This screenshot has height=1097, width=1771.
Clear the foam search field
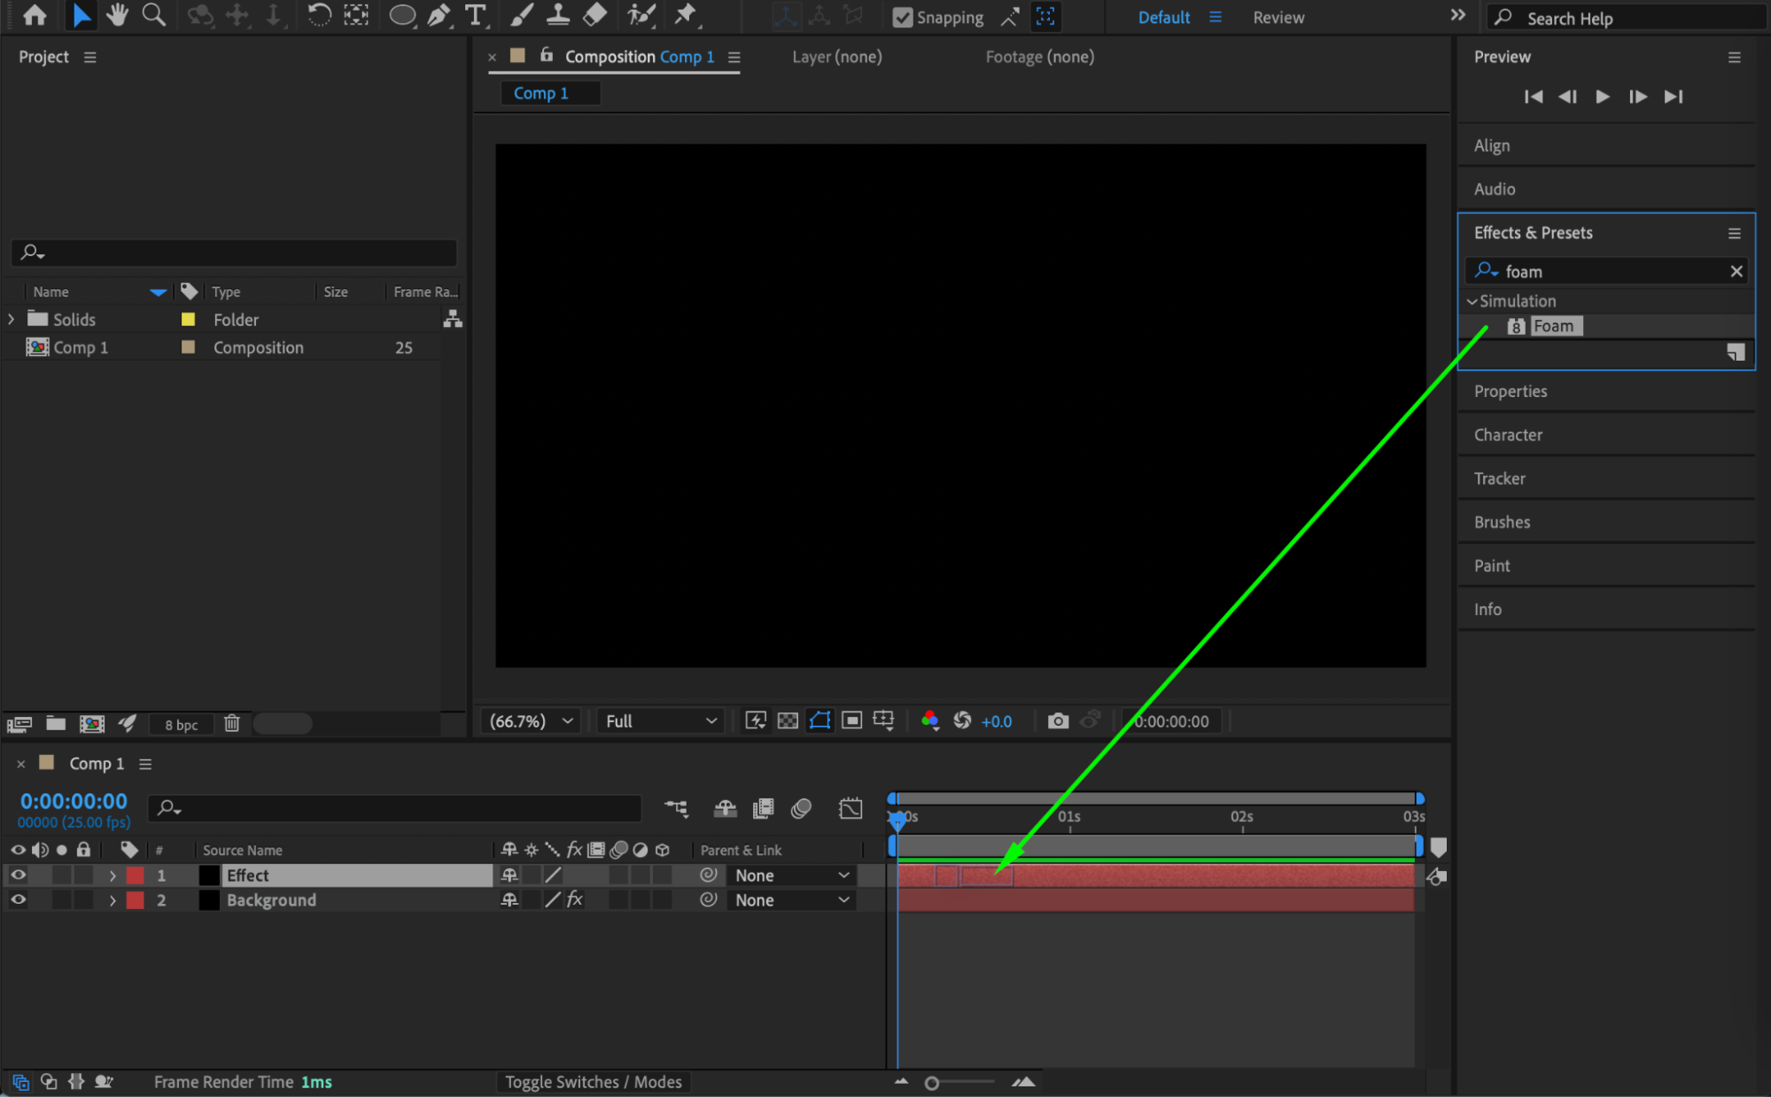(1736, 271)
